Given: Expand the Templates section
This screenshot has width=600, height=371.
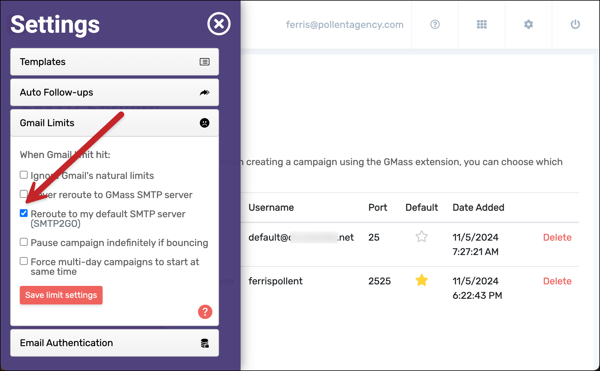Looking at the screenshot, I should click(x=114, y=62).
